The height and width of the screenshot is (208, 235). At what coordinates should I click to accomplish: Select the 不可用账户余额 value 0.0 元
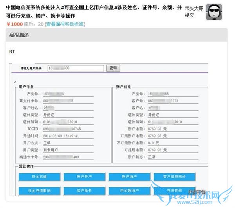[x=154, y=143]
